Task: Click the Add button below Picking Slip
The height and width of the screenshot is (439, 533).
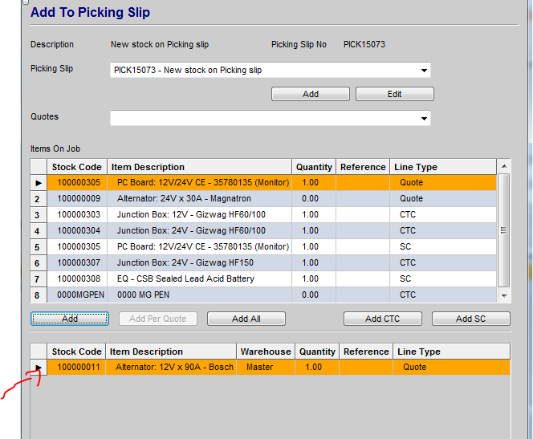Action: click(x=310, y=94)
